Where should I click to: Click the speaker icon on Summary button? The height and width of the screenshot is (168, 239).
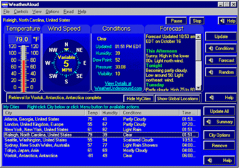[x=209, y=122]
